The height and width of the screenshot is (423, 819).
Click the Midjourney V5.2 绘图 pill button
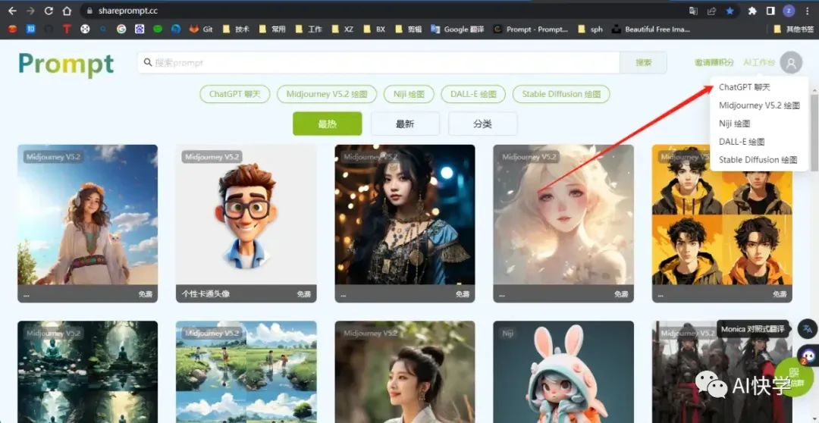click(327, 94)
